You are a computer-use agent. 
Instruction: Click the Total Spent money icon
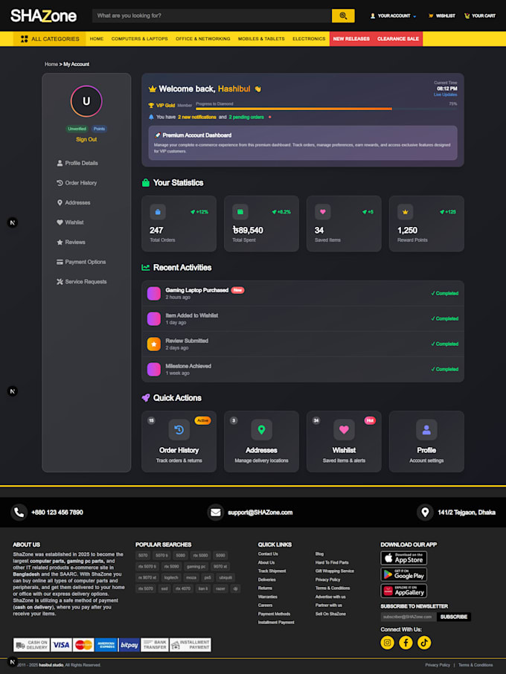click(240, 212)
